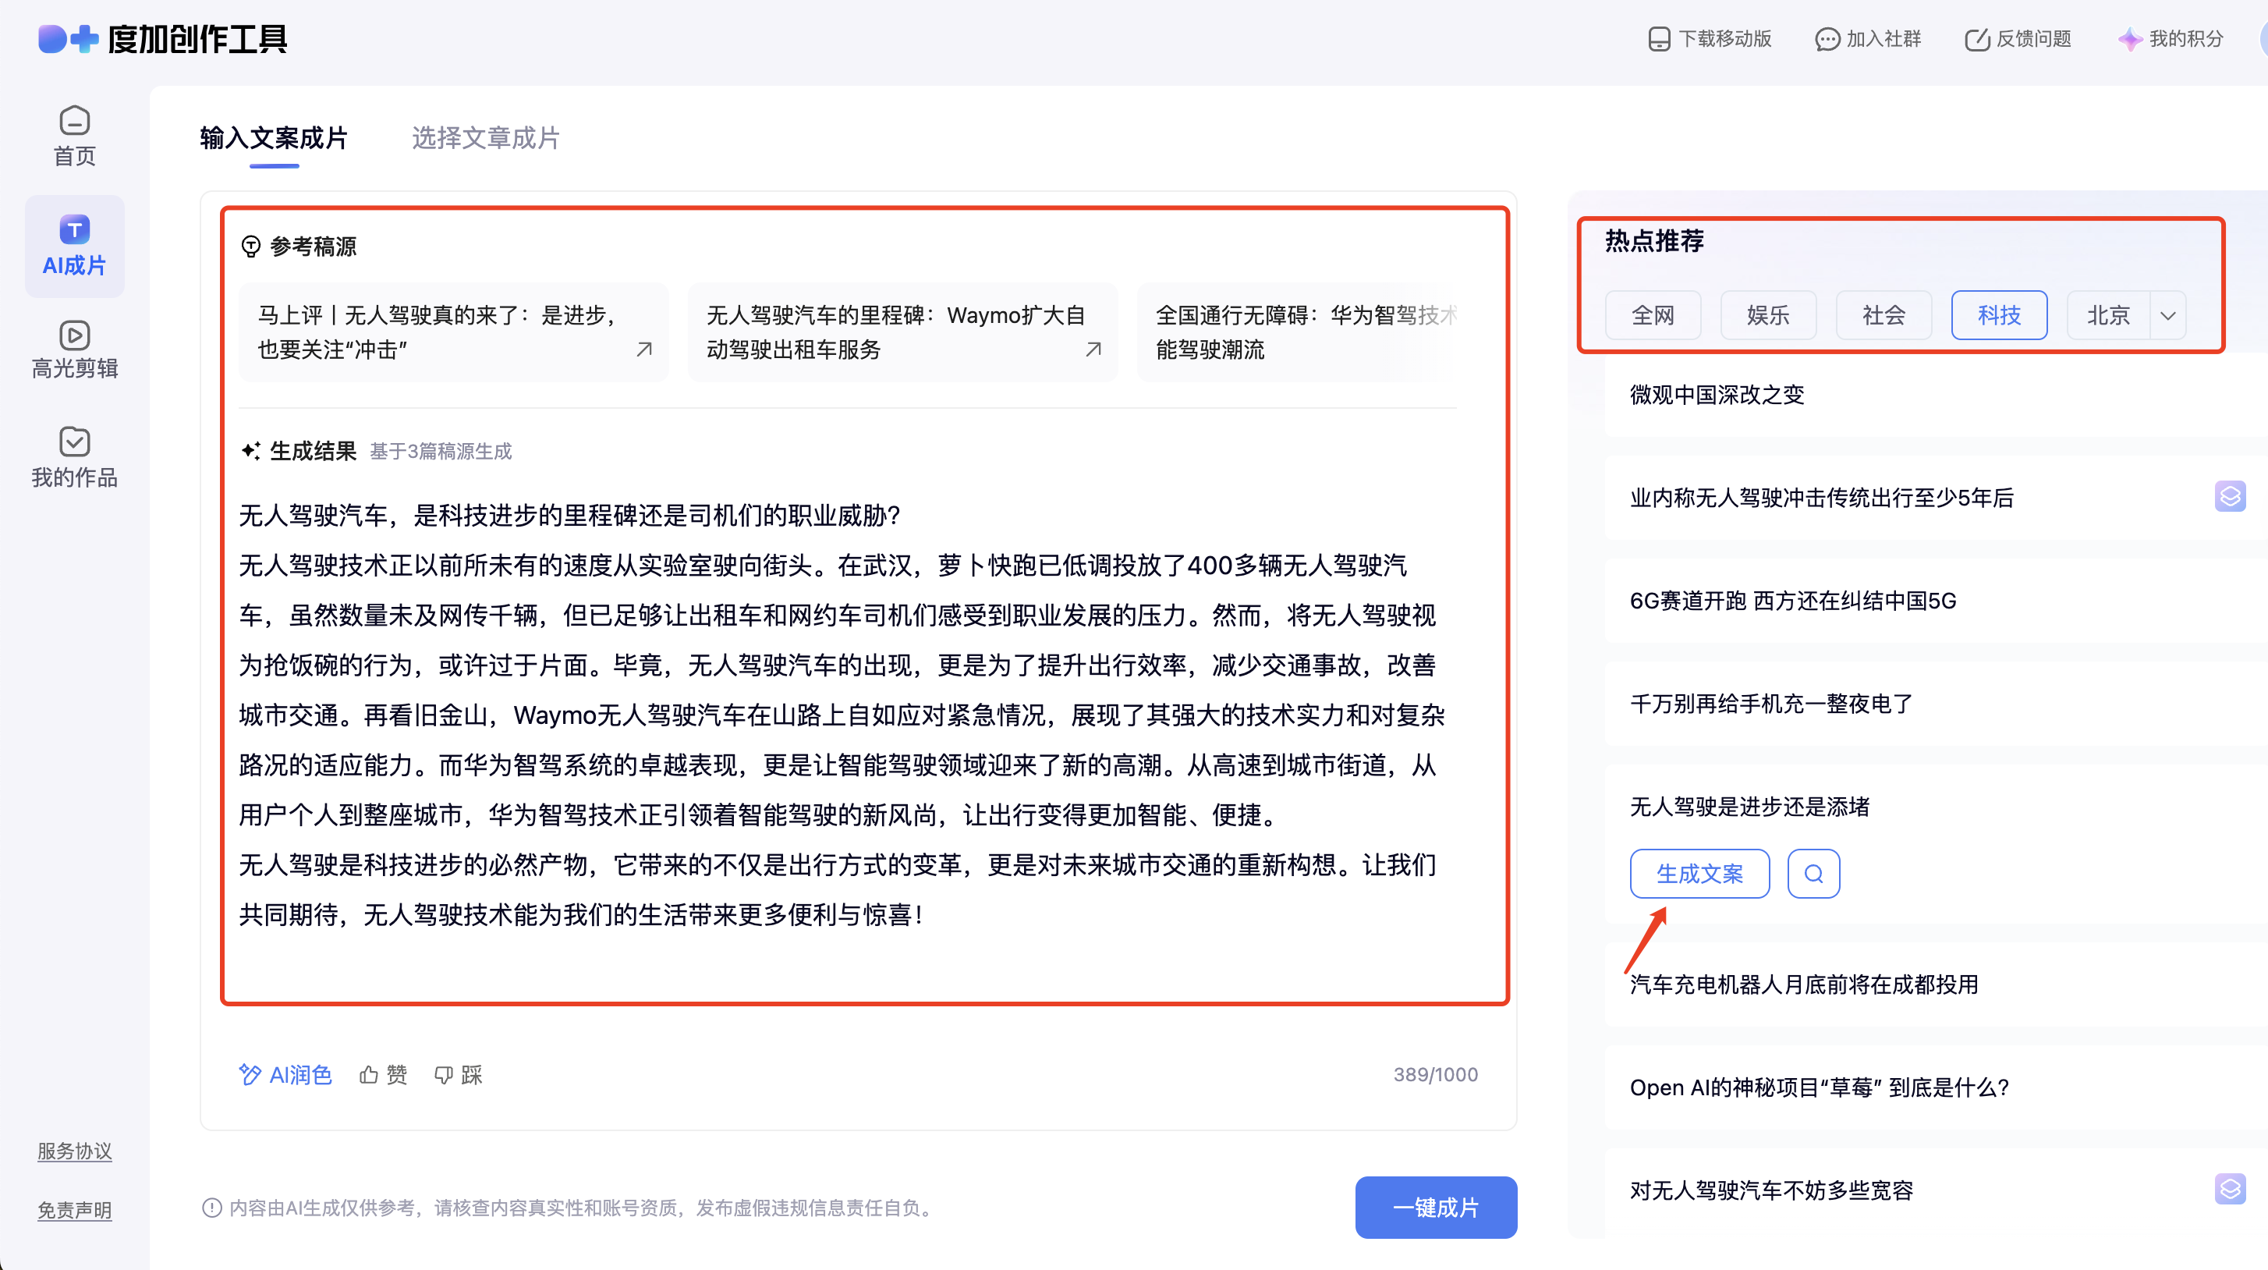The width and height of the screenshot is (2268, 1270).
Task: Select the 娱乐 hot topic filter
Action: [1768, 315]
